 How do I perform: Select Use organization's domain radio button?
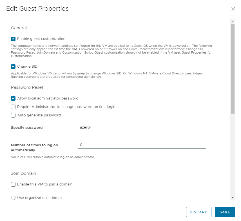[13, 198]
